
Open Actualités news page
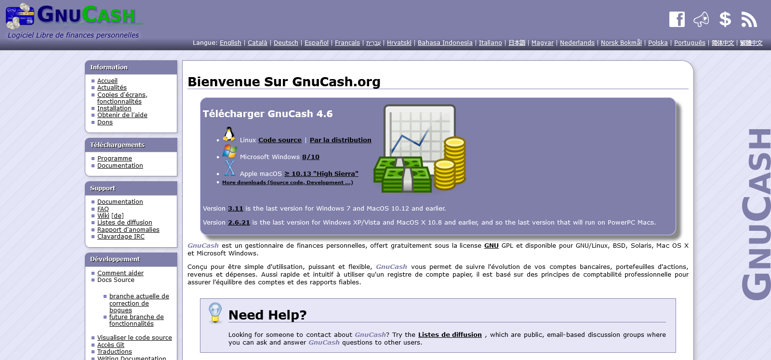(x=112, y=88)
